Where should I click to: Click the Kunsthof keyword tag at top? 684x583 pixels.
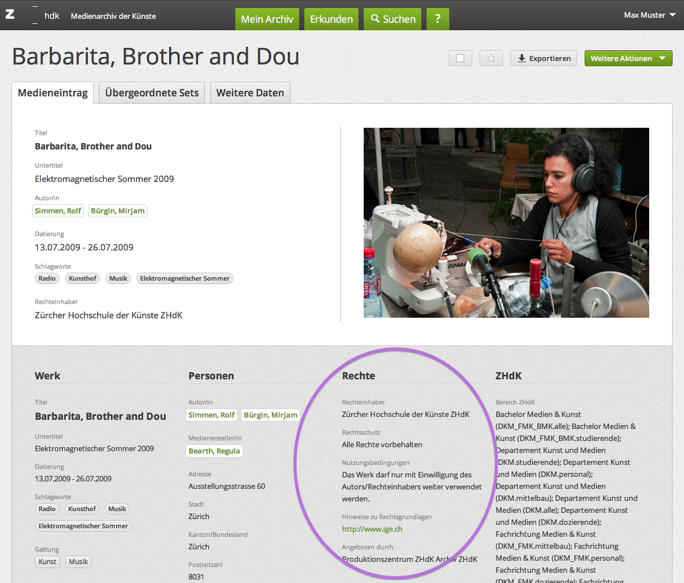point(83,278)
